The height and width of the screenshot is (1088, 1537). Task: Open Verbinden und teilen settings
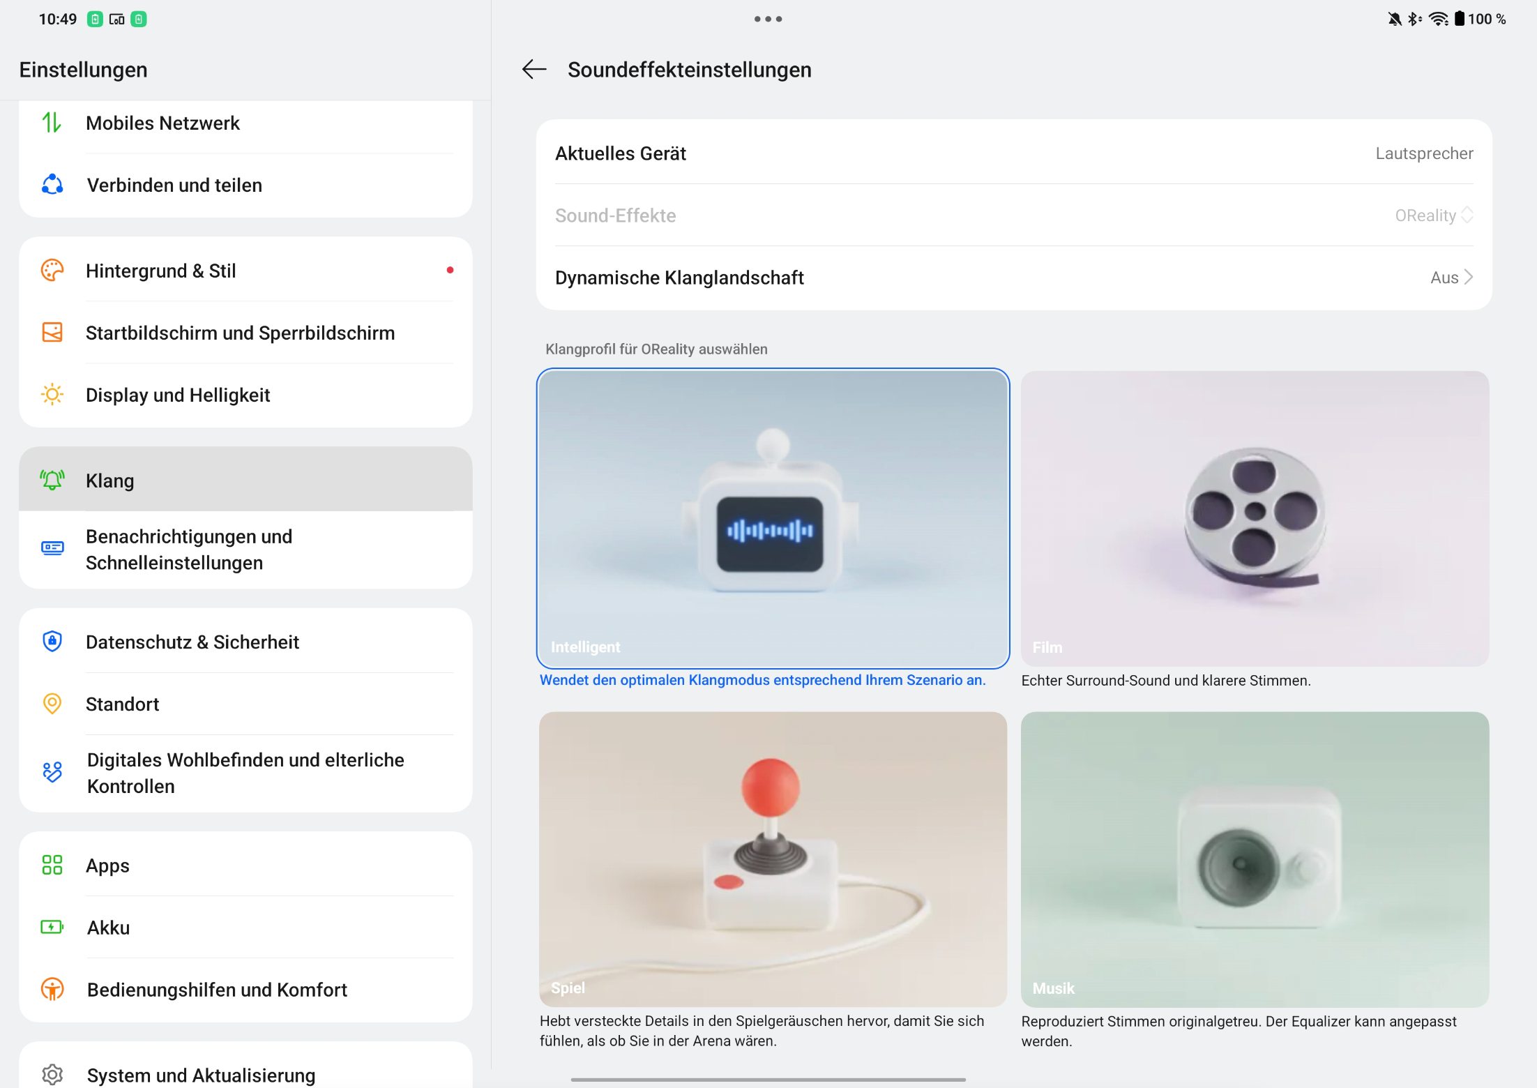(245, 185)
